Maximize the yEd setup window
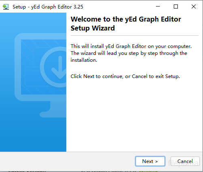The height and width of the screenshot is (172, 203). (176, 7)
